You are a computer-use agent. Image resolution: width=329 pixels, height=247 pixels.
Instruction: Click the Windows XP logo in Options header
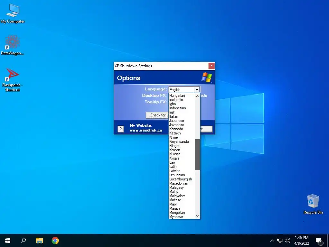pos(207,77)
